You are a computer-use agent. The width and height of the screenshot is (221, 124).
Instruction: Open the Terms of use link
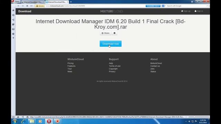click(115, 66)
